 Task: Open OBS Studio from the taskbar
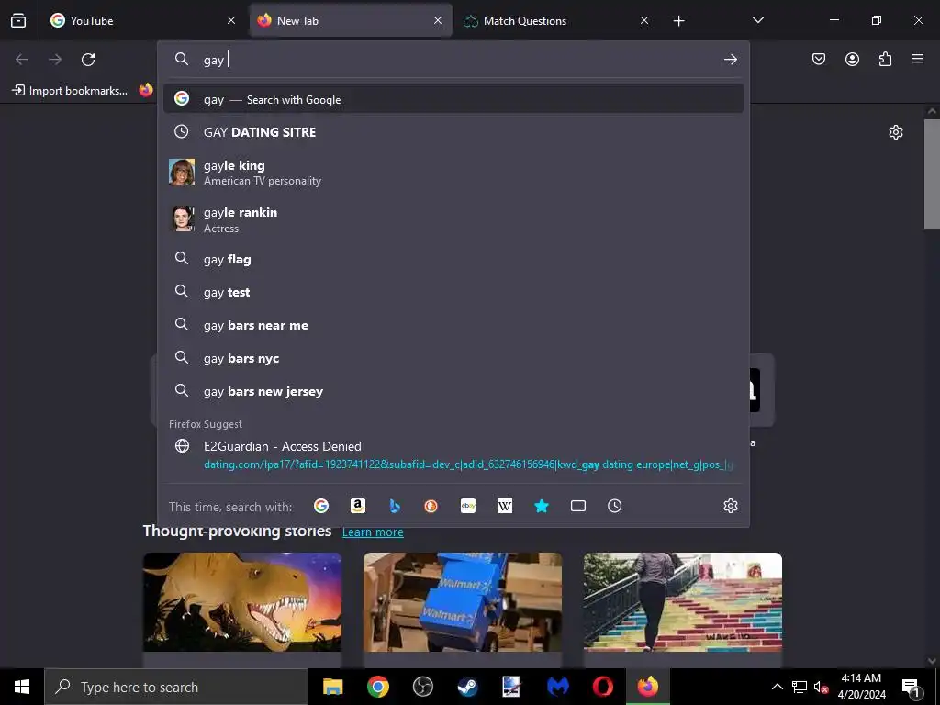pyautogui.click(x=422, y=687)
